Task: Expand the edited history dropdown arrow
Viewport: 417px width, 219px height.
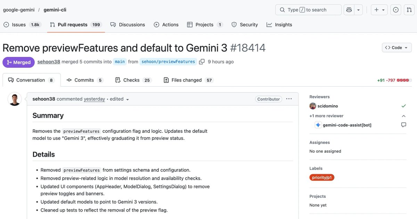Action: click(128, 99)
